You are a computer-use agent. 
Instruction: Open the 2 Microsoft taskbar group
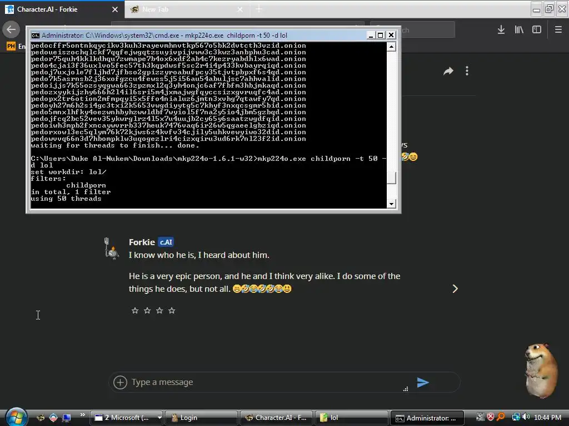[126, 418]
